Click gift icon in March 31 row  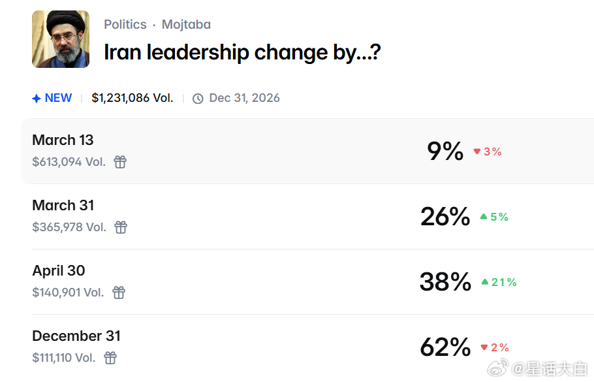pos(121,227)
